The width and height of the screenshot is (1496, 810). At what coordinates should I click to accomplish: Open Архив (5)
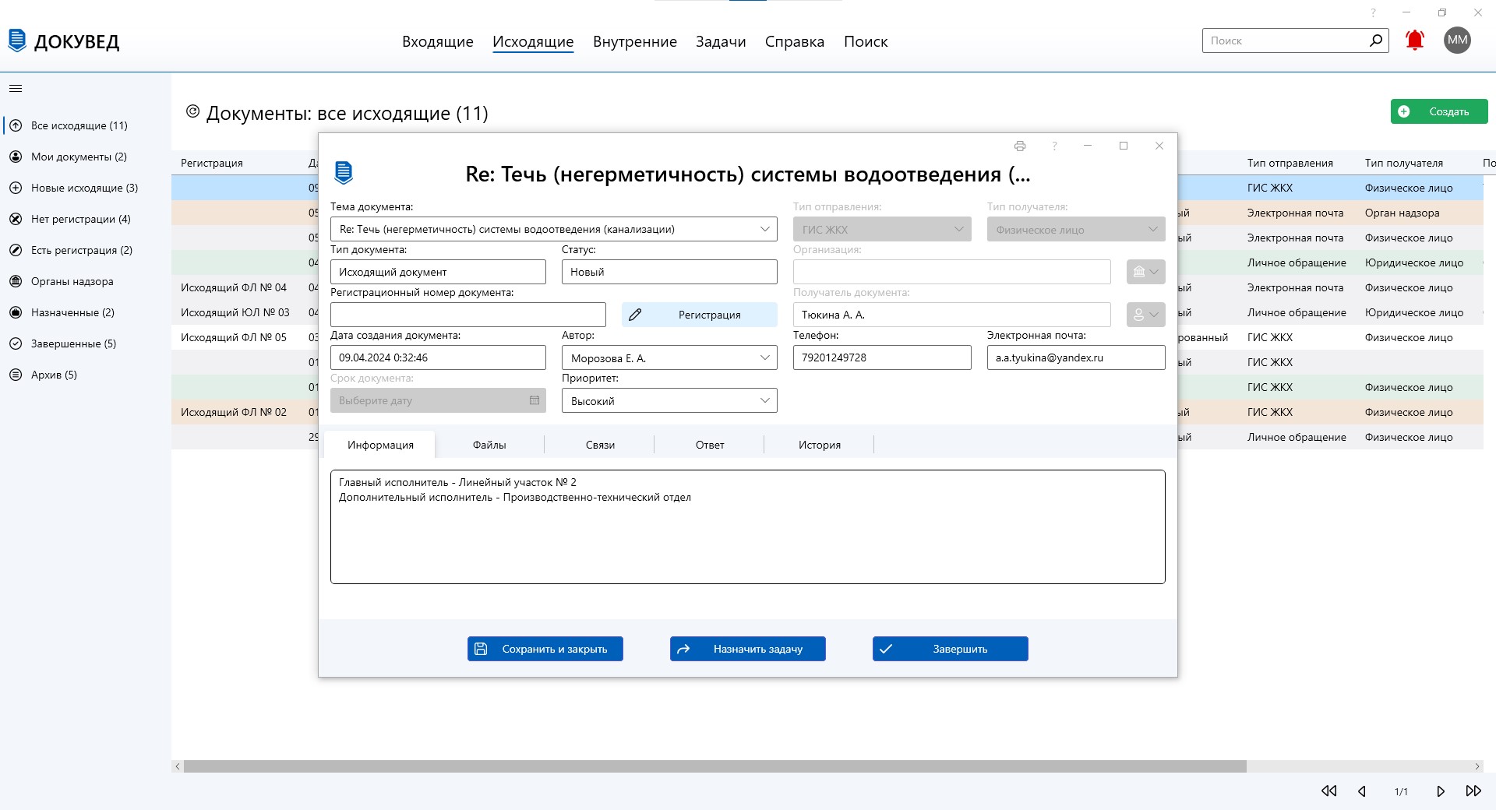pos(86,375)
